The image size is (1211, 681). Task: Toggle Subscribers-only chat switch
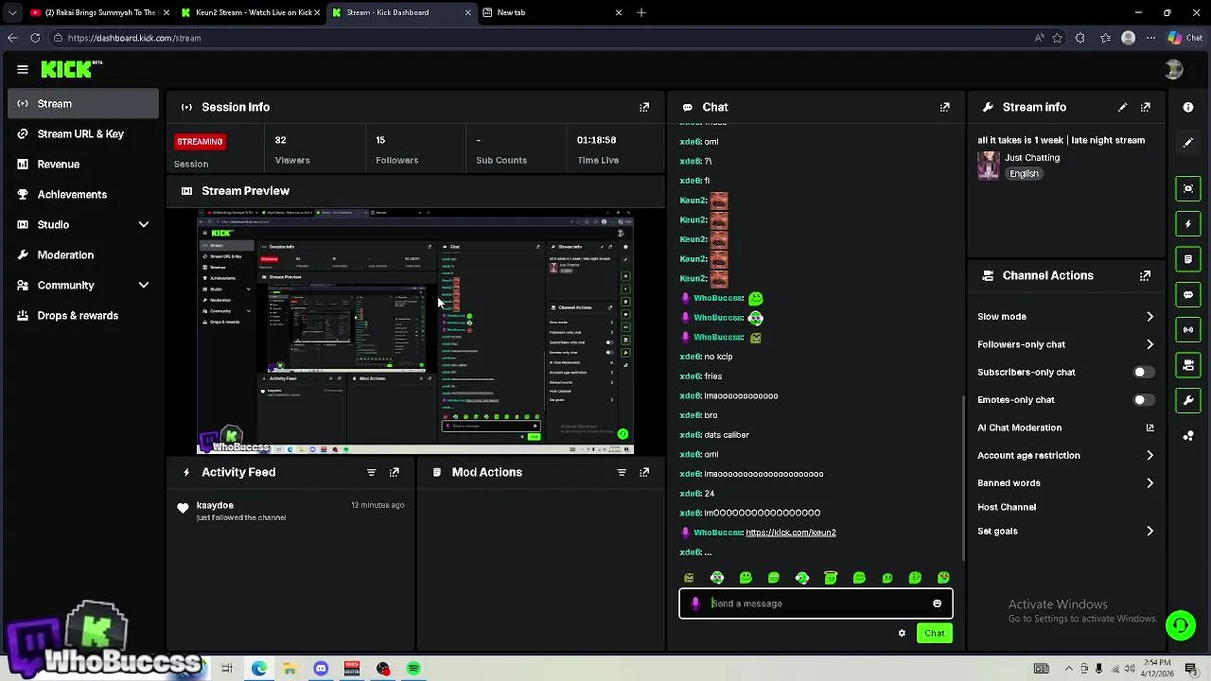tap(1144, 373)
